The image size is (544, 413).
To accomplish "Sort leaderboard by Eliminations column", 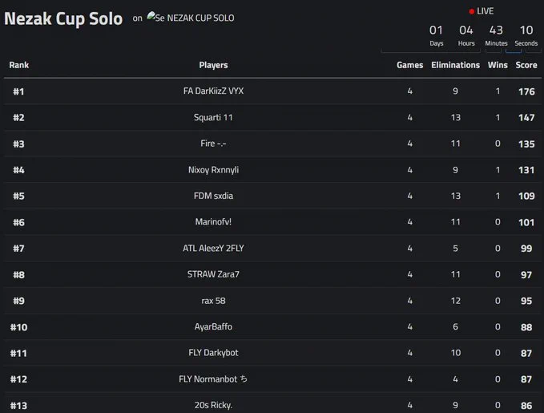I will tap(455, 65).
